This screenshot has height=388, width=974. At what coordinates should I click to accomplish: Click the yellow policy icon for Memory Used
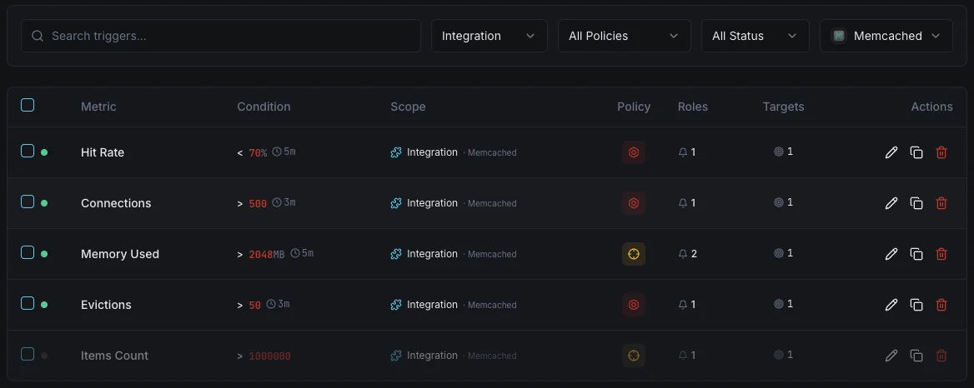(x=634, y=254)
